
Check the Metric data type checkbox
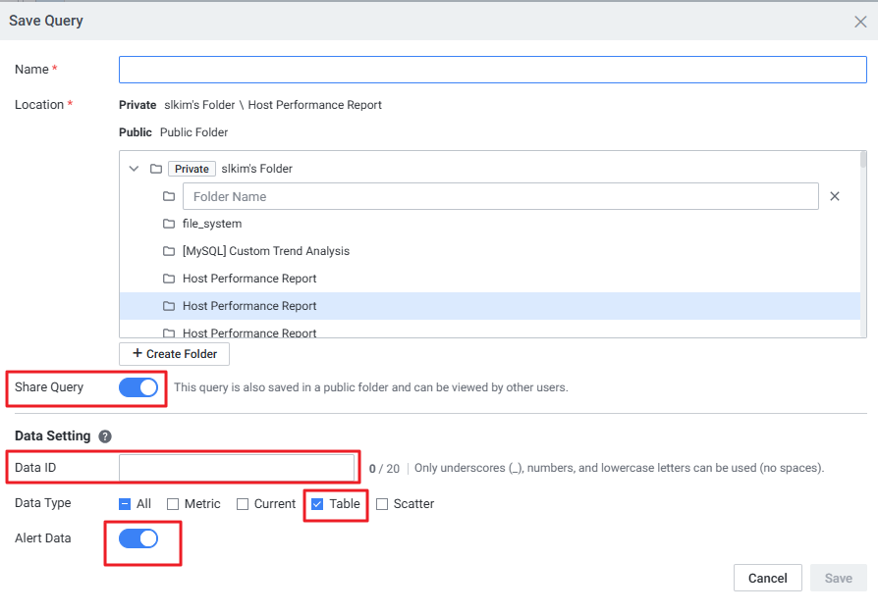click(x=173, y=504)
